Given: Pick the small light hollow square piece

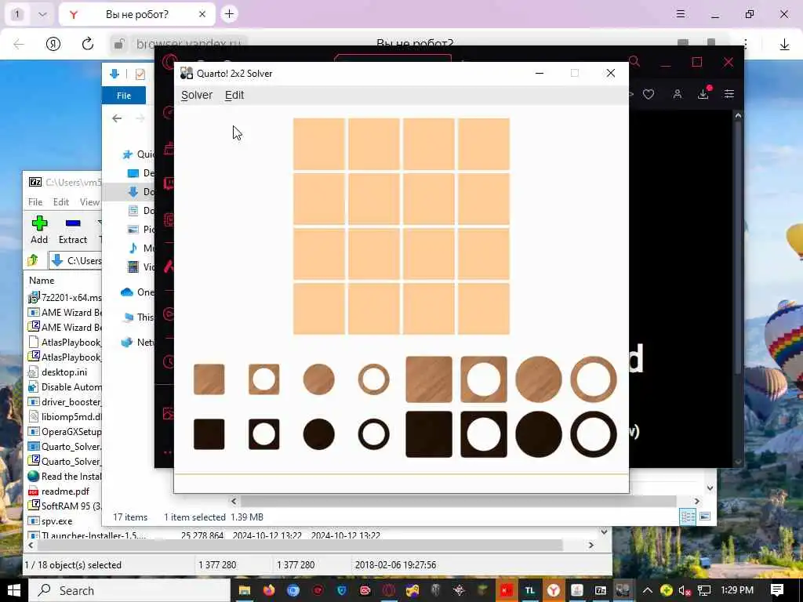Looking at the screenshot, I should [x=264, y=379].
